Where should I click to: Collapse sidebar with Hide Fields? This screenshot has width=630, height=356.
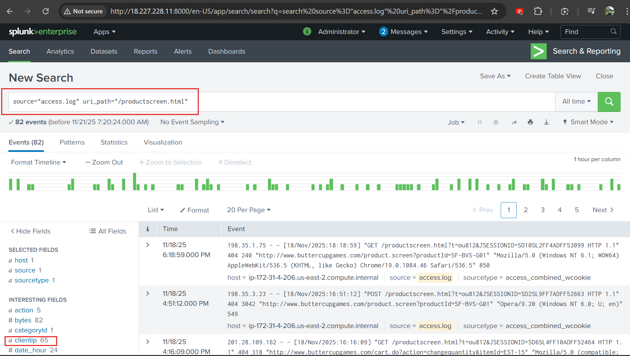click(31, 231)
